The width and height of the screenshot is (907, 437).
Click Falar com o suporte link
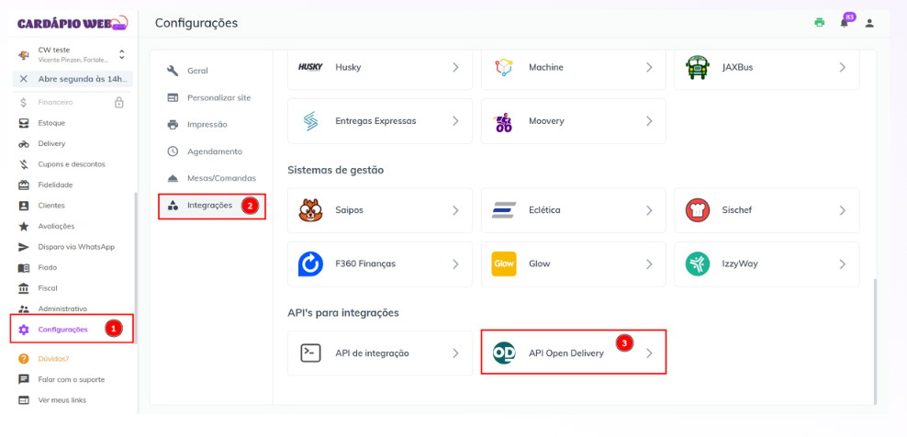[73, 380]
